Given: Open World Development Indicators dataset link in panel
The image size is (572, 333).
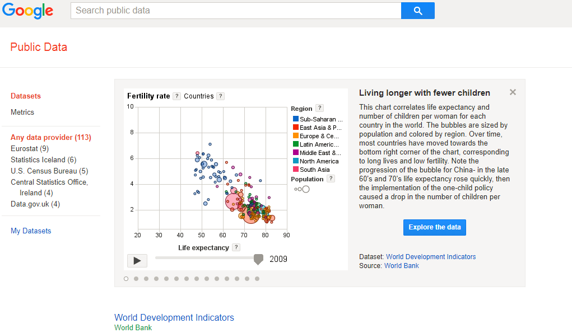Looking at the screenshot, I should pyautogui.click(x=431, y=257).
